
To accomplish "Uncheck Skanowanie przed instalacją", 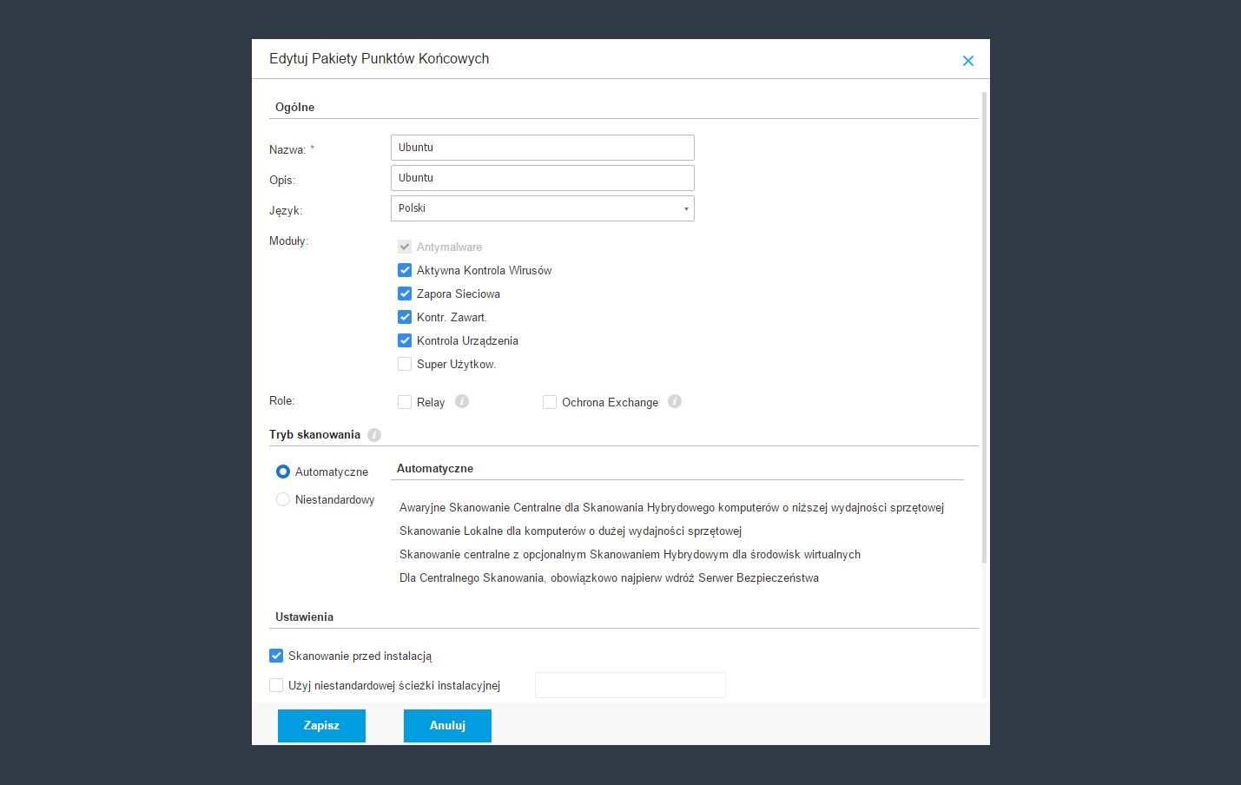I will coord(276,656).
